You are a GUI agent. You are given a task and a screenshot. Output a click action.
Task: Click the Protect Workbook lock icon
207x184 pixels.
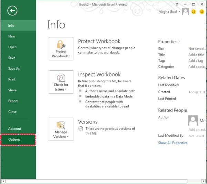click(x=61, y=46)
